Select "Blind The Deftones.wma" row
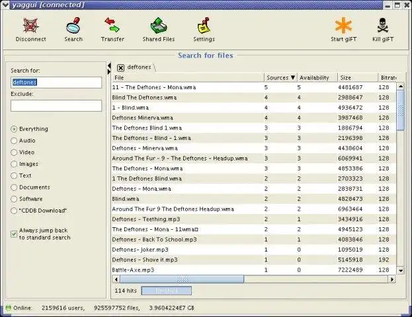The height and width of the screenshot is (317, 412). tap(254, 98)
